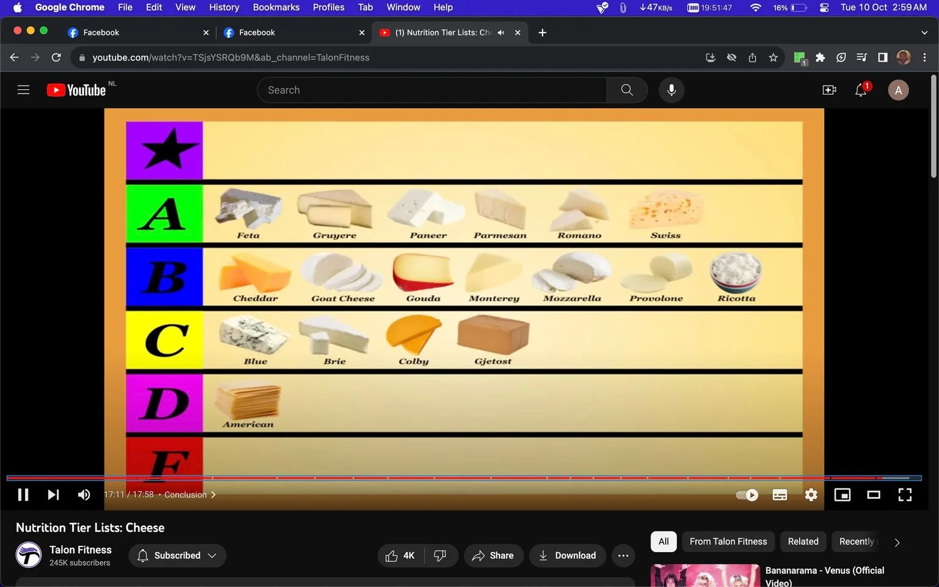The image size is (939, 587).
Task: Show more filter chips with right arrow
Action: click(897, 542)
